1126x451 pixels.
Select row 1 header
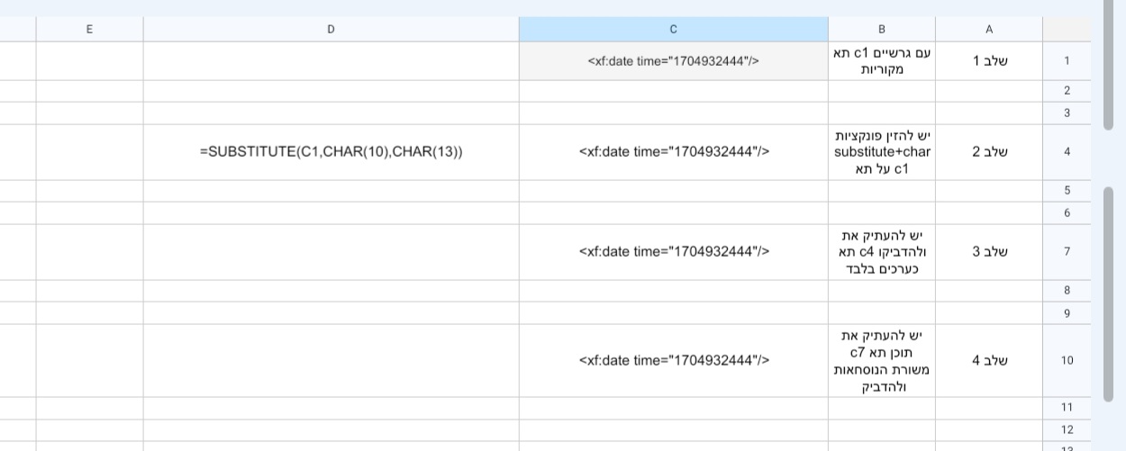[1067, 61]
